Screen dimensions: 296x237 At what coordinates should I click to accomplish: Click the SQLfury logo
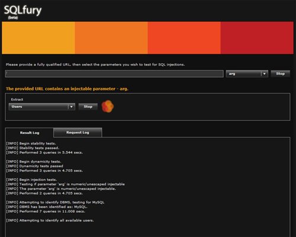click(22, 10)
